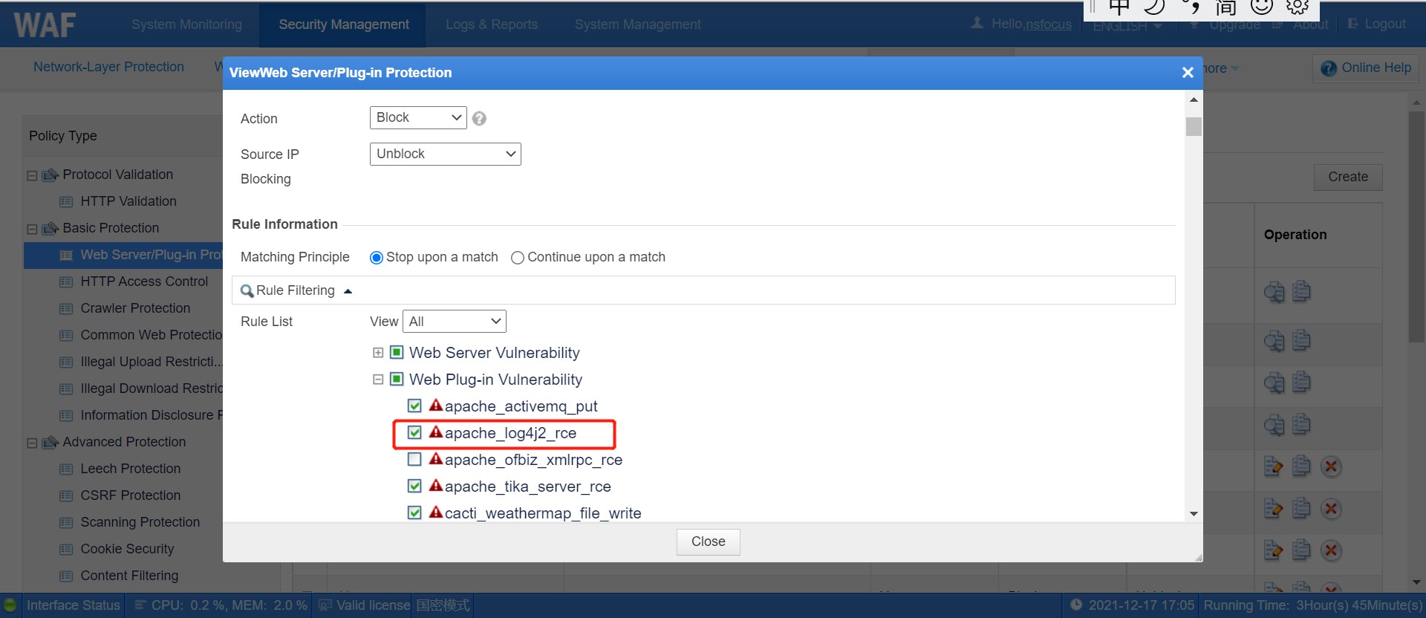Open the Action dropdown showing Block

pyautogui.click(x=418, y=117)
